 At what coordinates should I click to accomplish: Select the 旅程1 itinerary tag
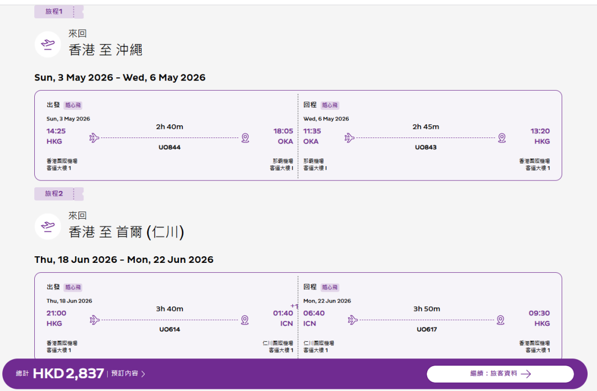coord(59,12)
